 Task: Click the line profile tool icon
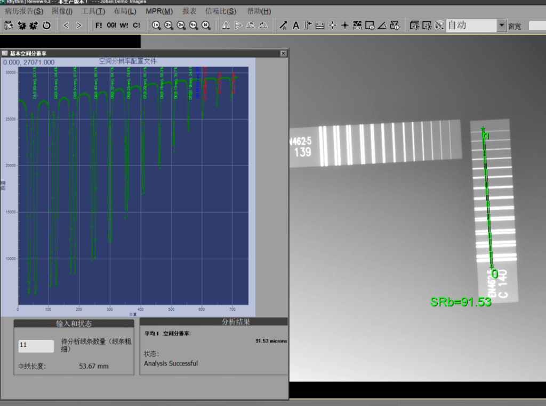(357, 25)
